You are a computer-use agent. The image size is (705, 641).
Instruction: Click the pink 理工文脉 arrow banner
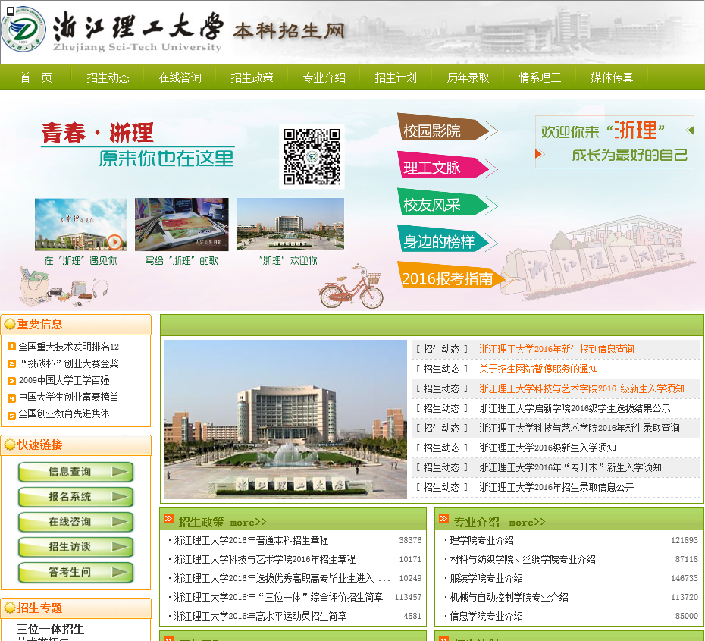pyautogui.click(x=447, y=164)
